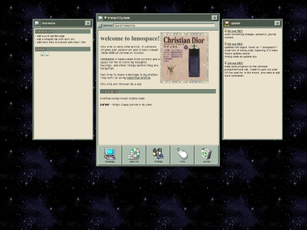Click the site credits section header
Image resolution: width=307 pixels, height=230 pixels.
(x=158, y=91)
